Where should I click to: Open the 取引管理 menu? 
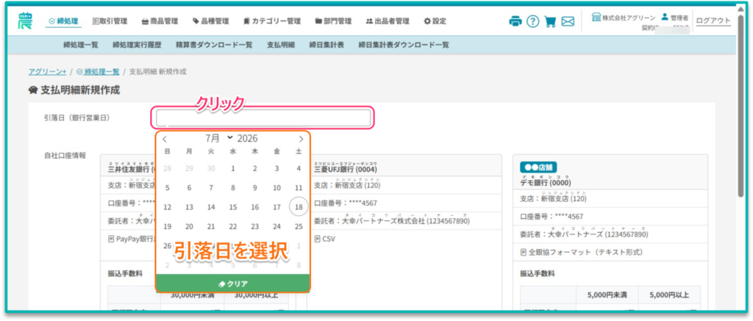[x=110, y=21]
